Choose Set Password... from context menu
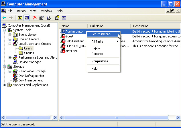Screen dimensions: 181x128 [x=103, y=34]
